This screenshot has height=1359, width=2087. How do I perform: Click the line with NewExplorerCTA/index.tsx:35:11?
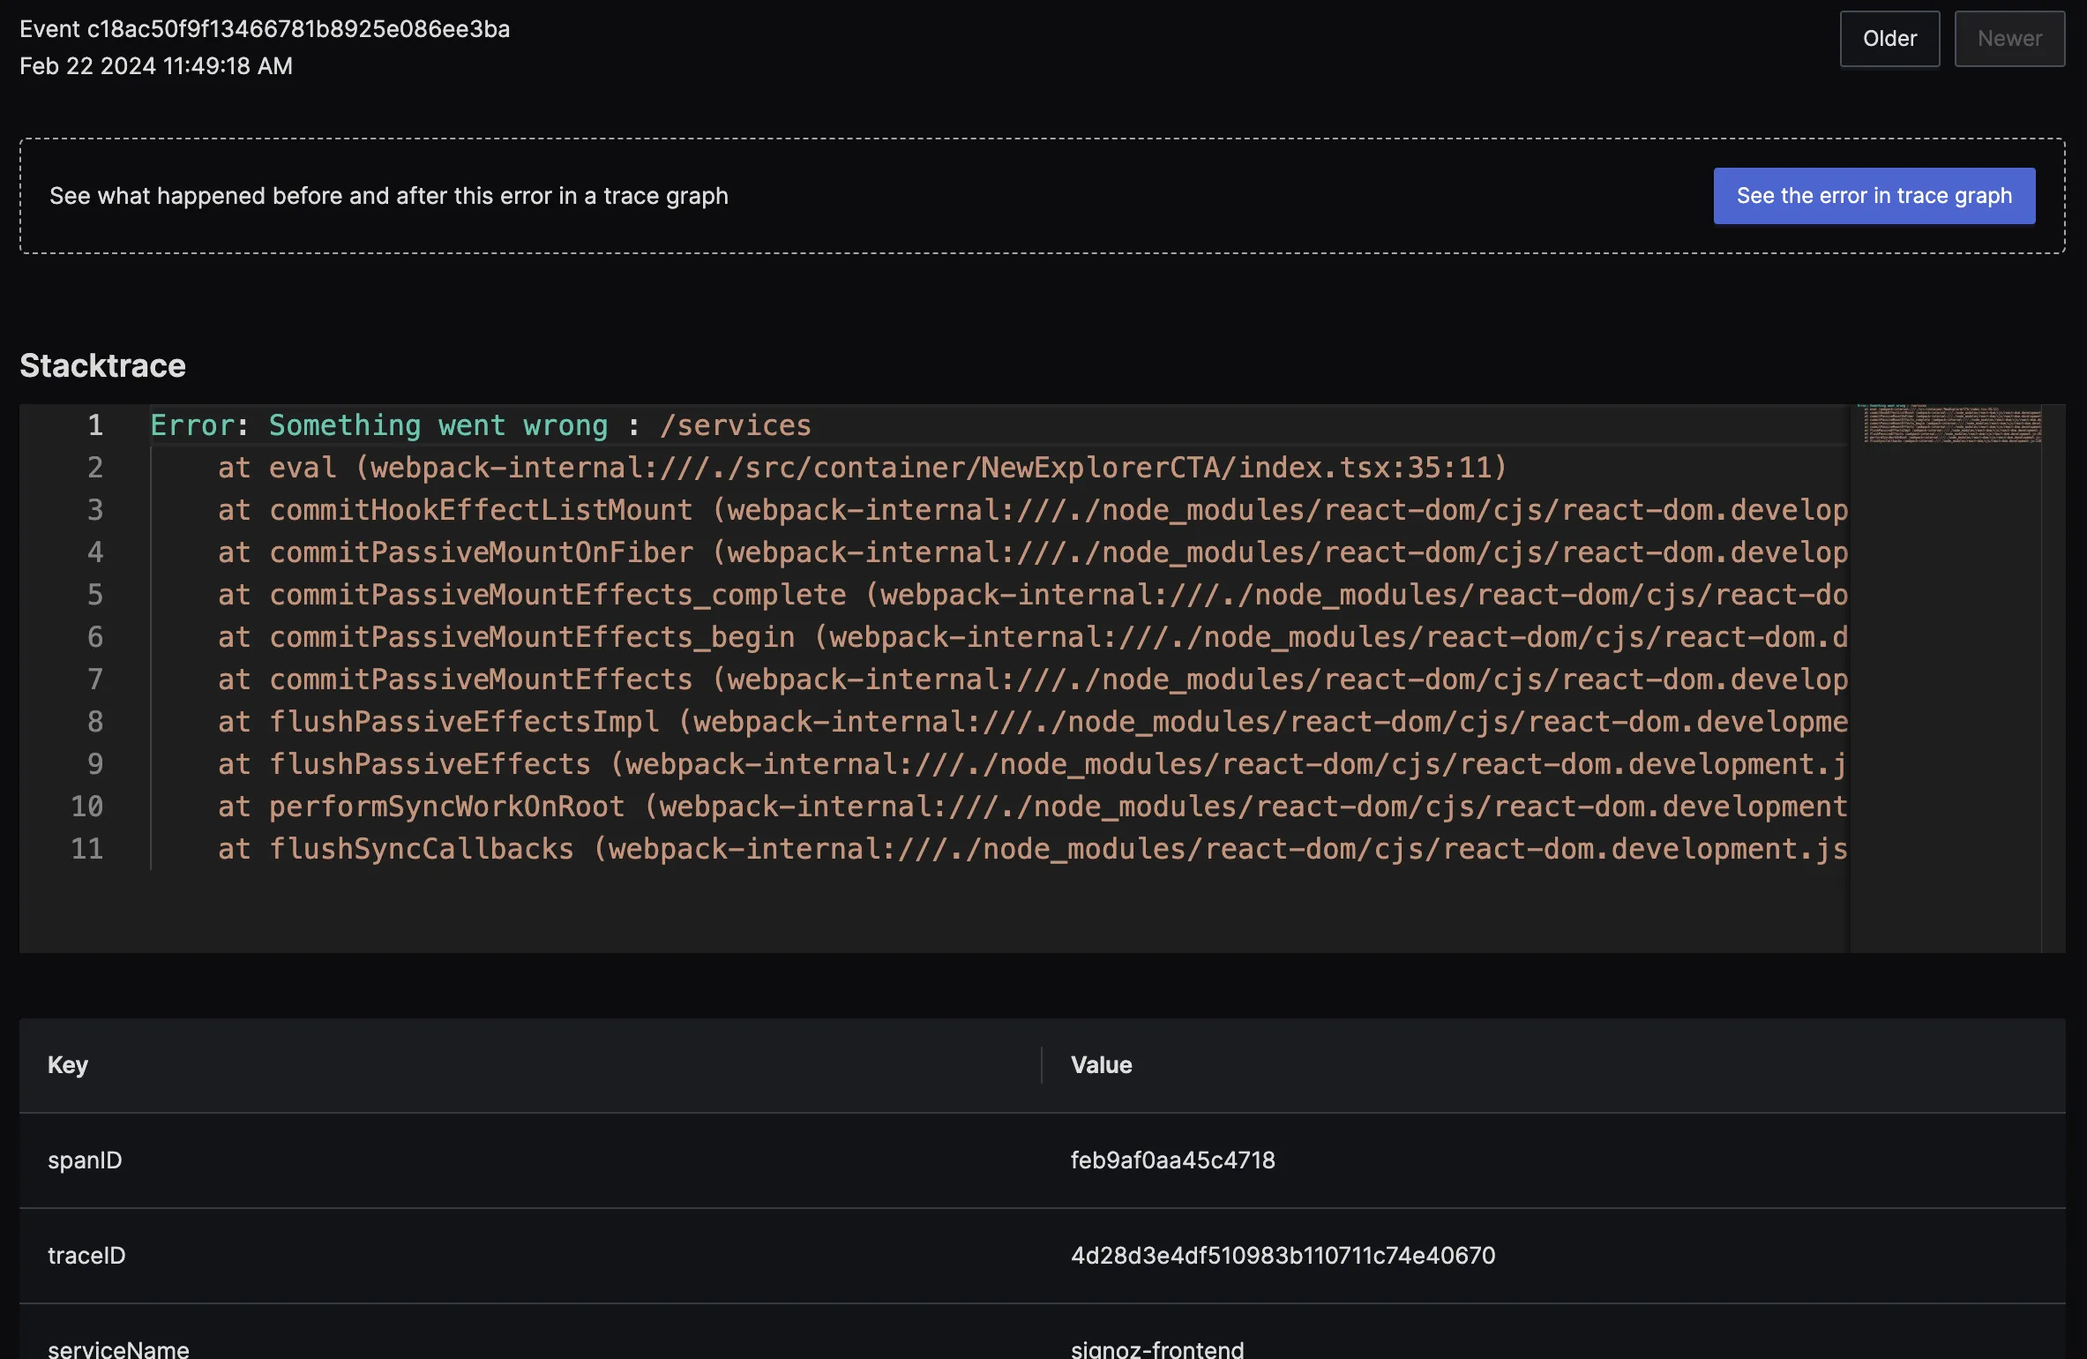click(x=863, y=468)
